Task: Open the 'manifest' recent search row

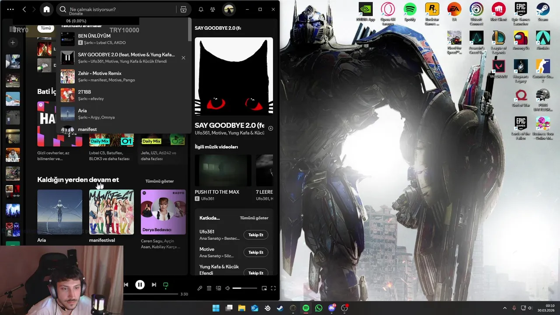Action: pos(124,129)
